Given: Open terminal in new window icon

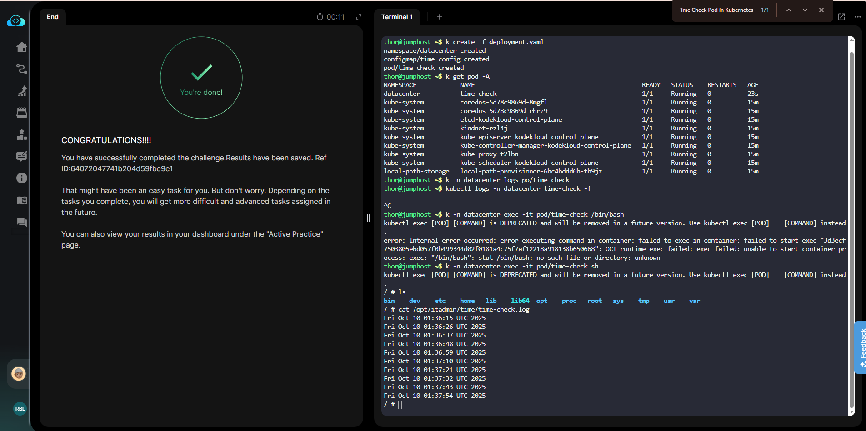Looking at the screenshot, I should pyautogui.click(x=841, y=17).
